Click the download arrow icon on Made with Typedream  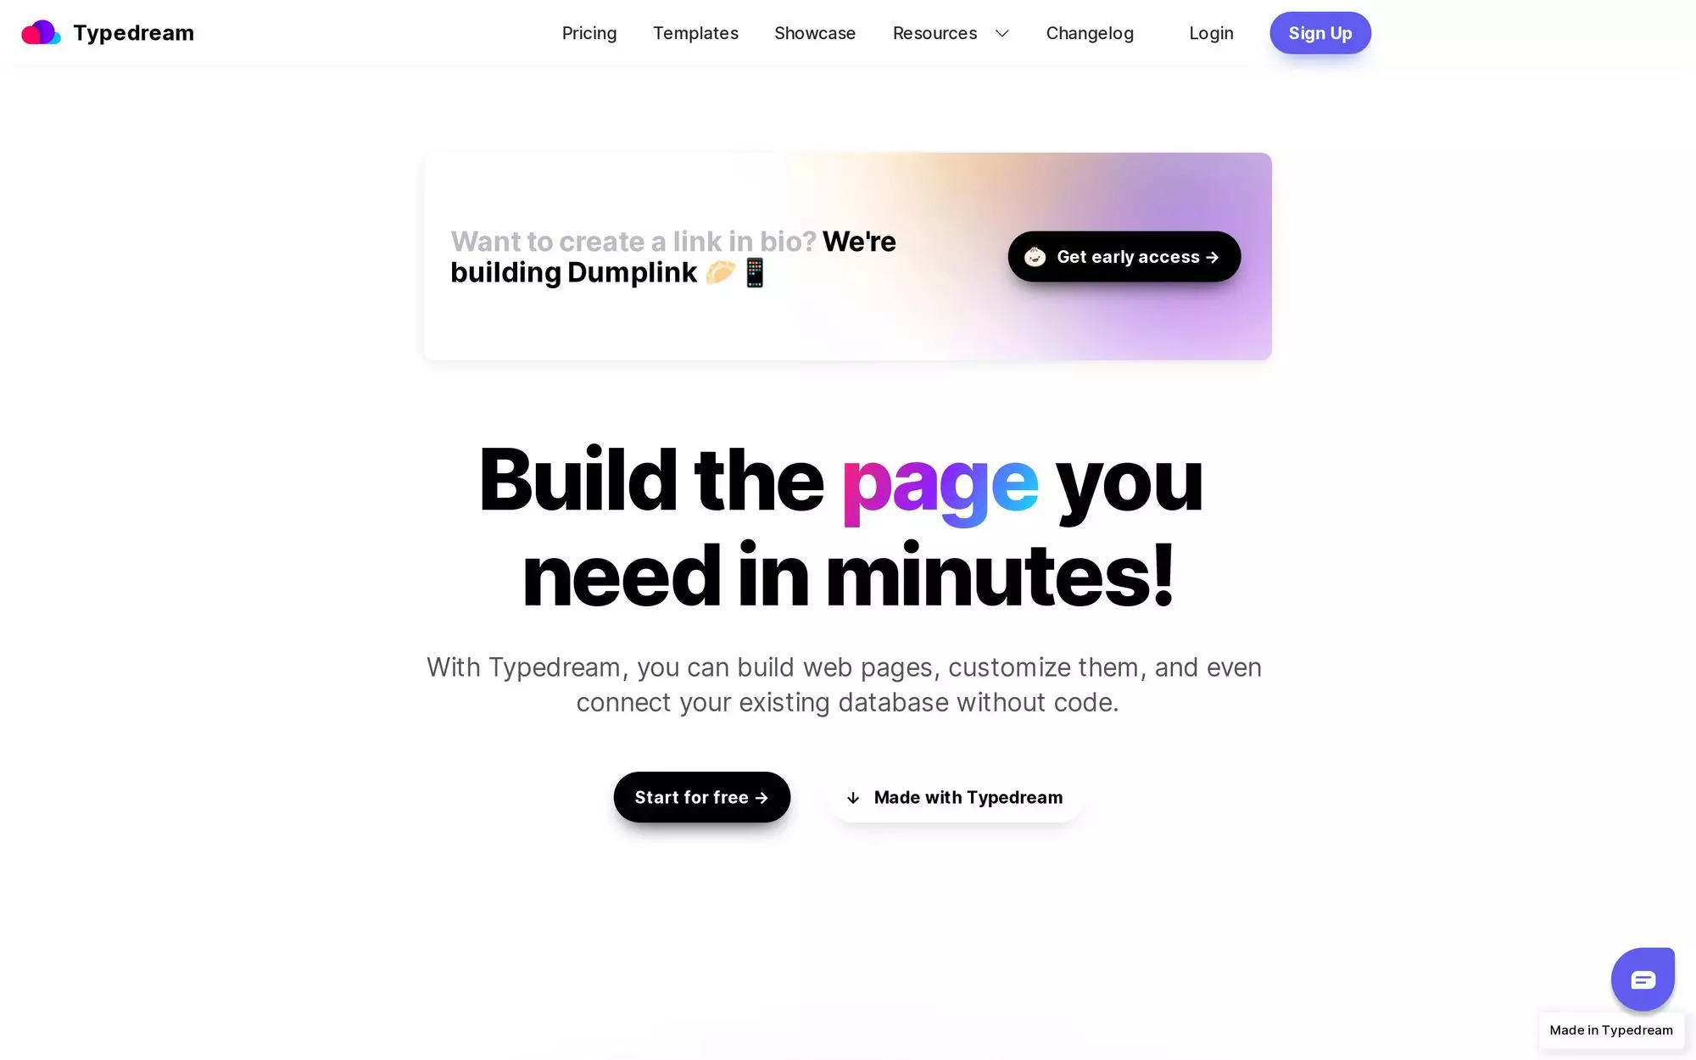pyautogui.click(x=851, y=797)
